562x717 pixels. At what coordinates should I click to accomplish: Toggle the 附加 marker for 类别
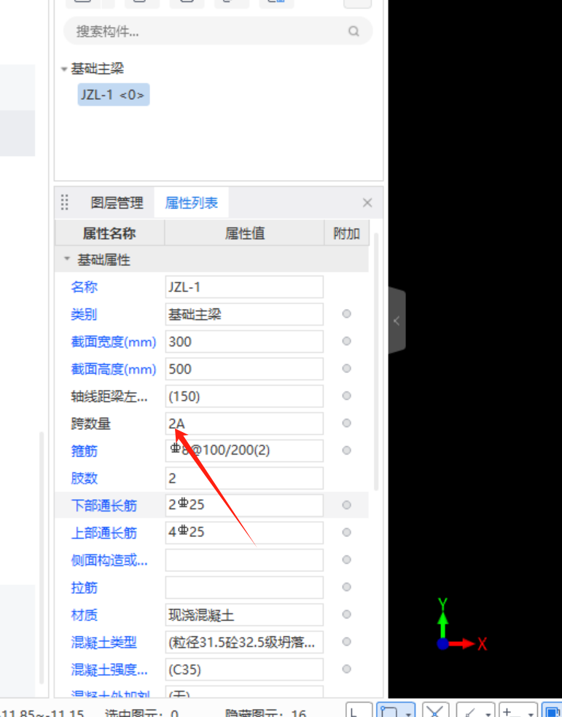[x=347, y=313]
